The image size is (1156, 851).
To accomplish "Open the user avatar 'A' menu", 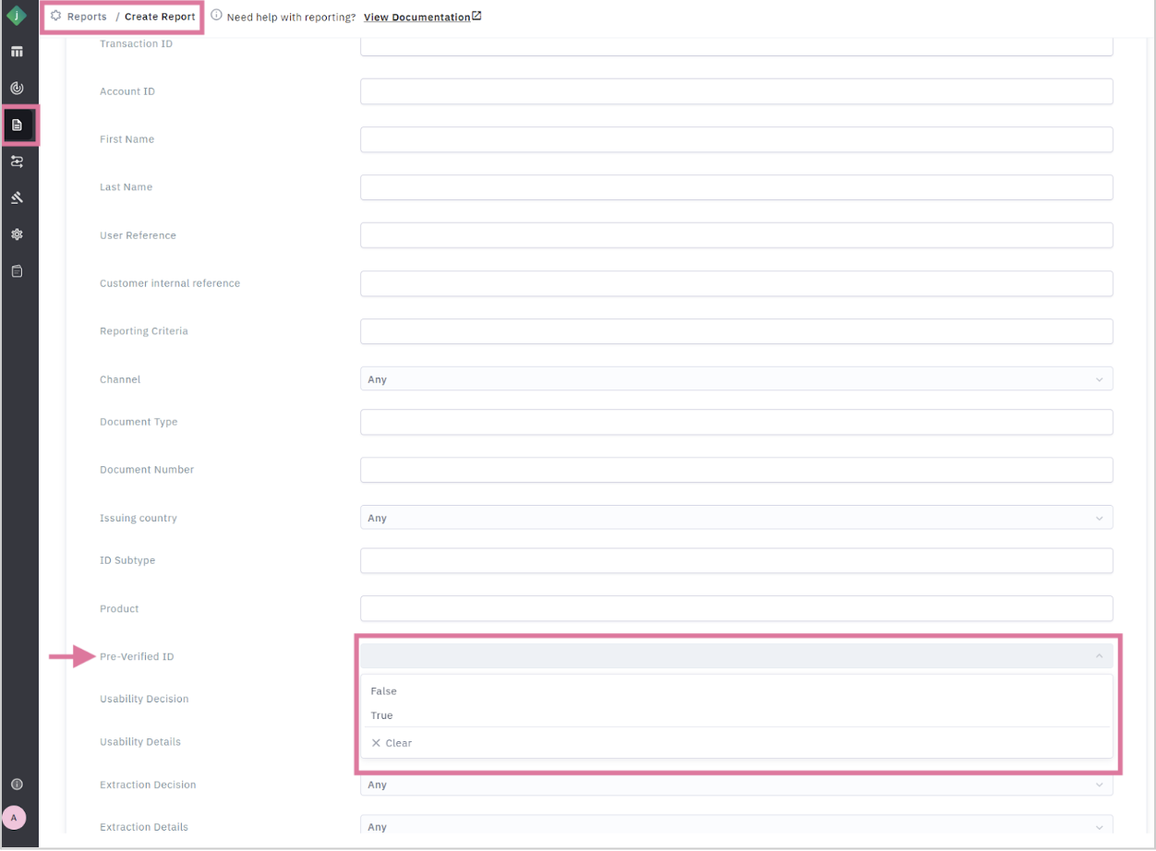I will 14,818.
